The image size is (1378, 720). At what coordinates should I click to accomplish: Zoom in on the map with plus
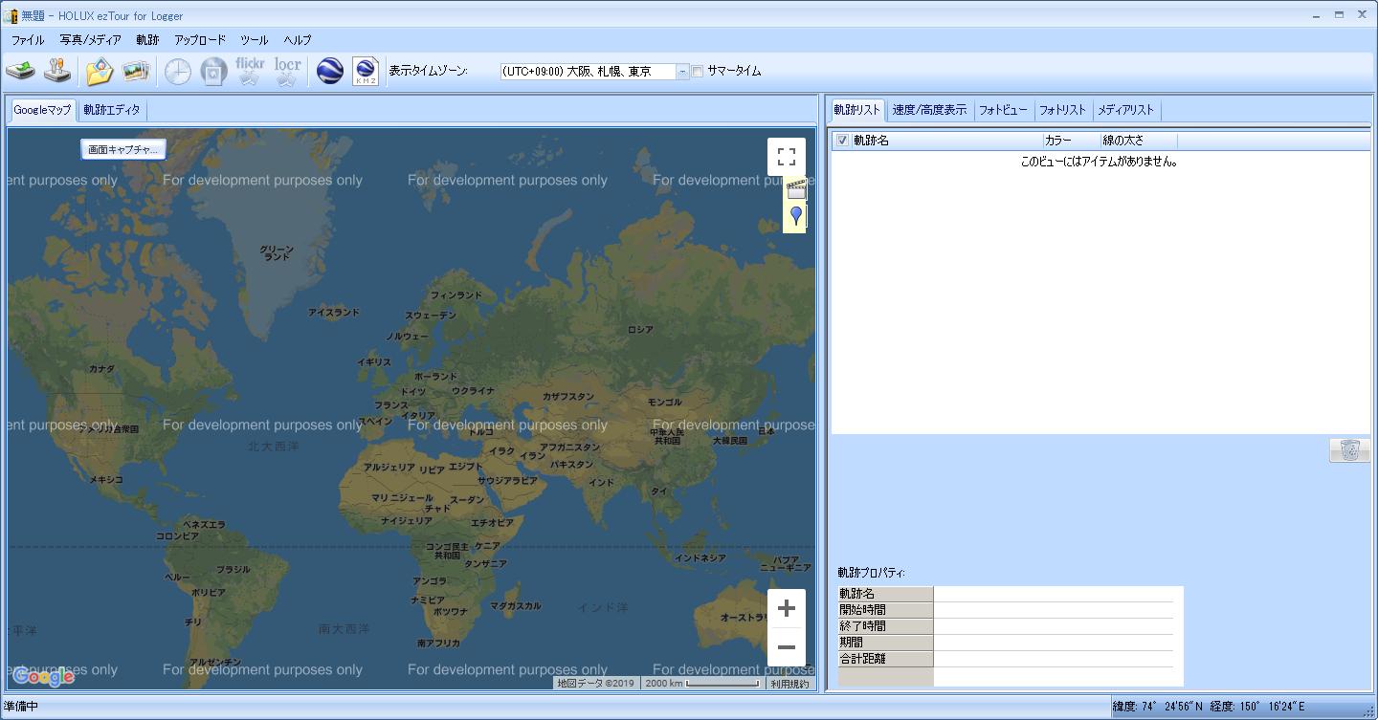click(787, 608)
